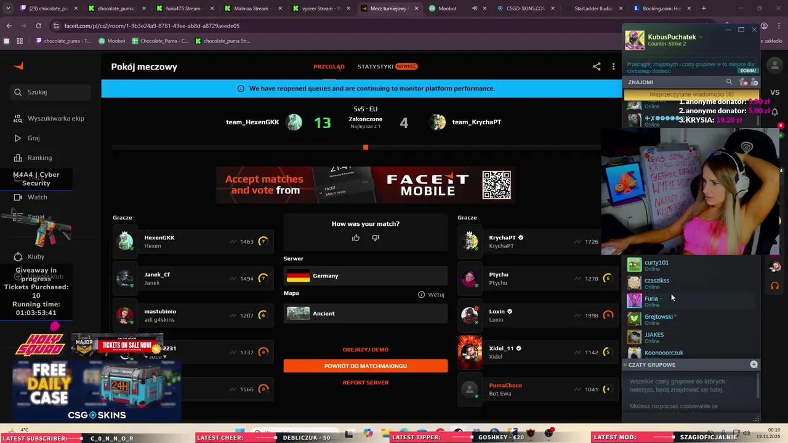
Task: Click the search friends icon in Steam
Action: click(x=730, y=82)
